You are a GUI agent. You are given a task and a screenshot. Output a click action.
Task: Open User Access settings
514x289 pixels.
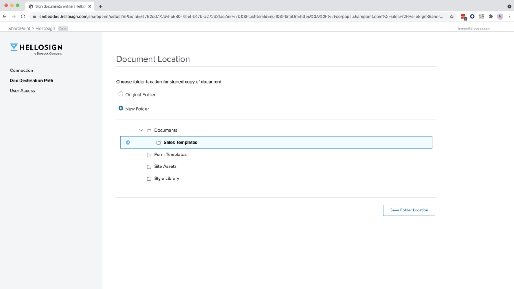[22, 91]
